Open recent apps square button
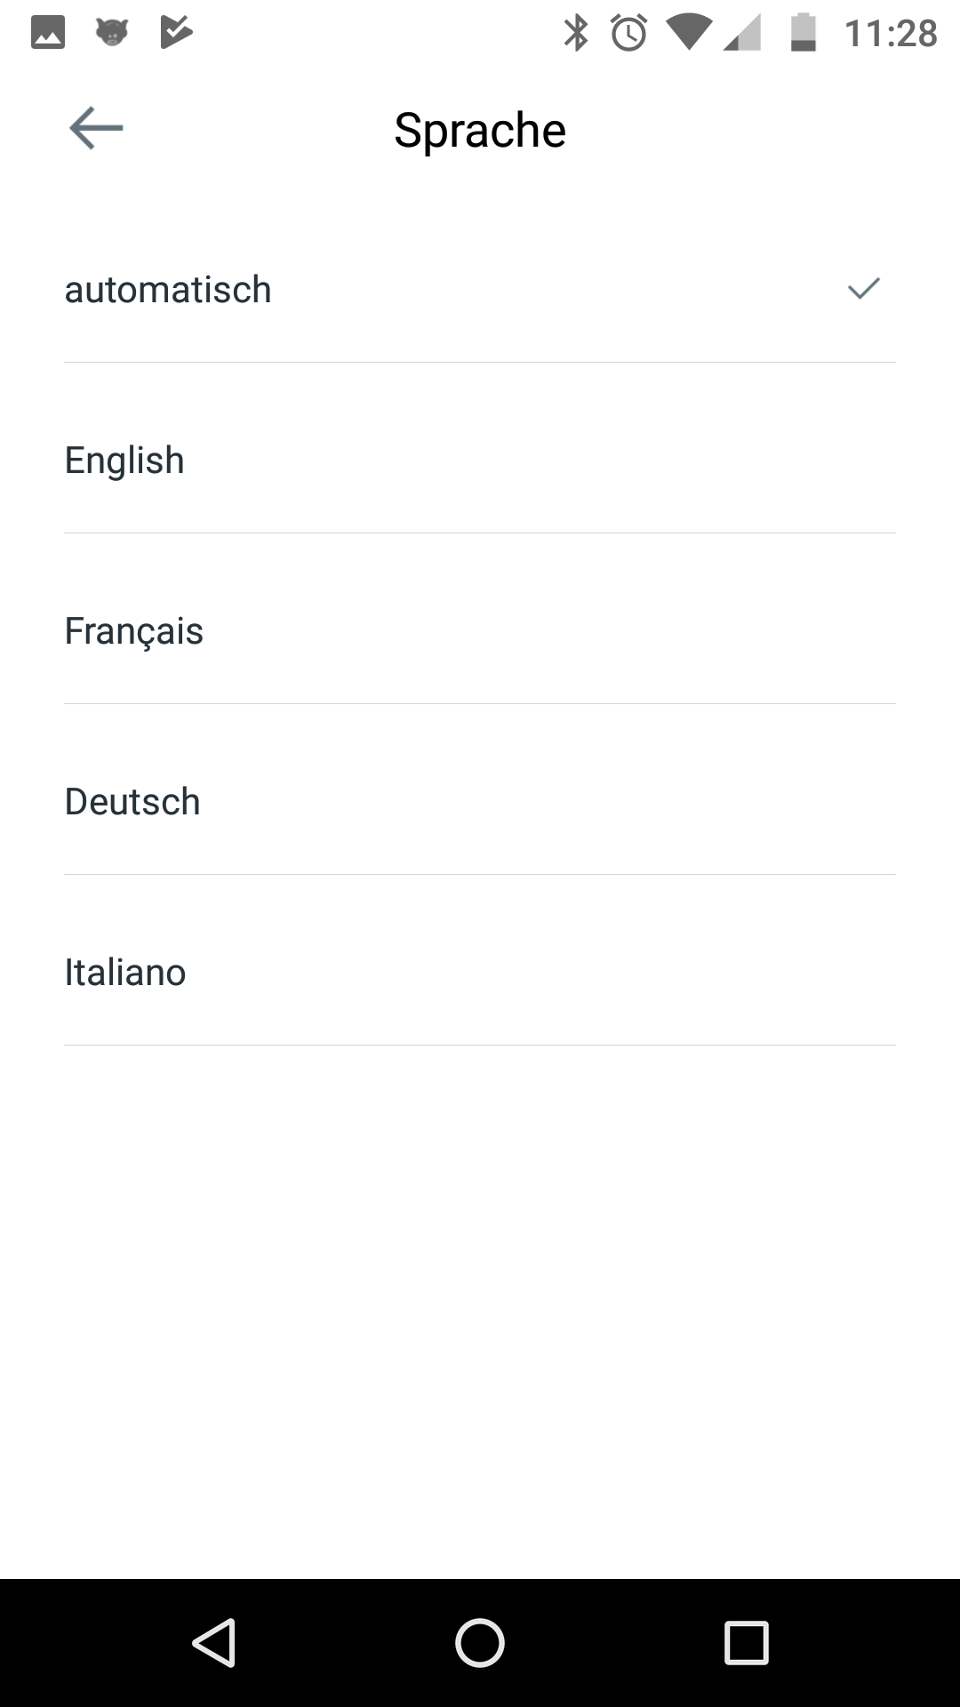This screenshot has height=1707, width=960. pyautogui.click(x=746, y=1642)
